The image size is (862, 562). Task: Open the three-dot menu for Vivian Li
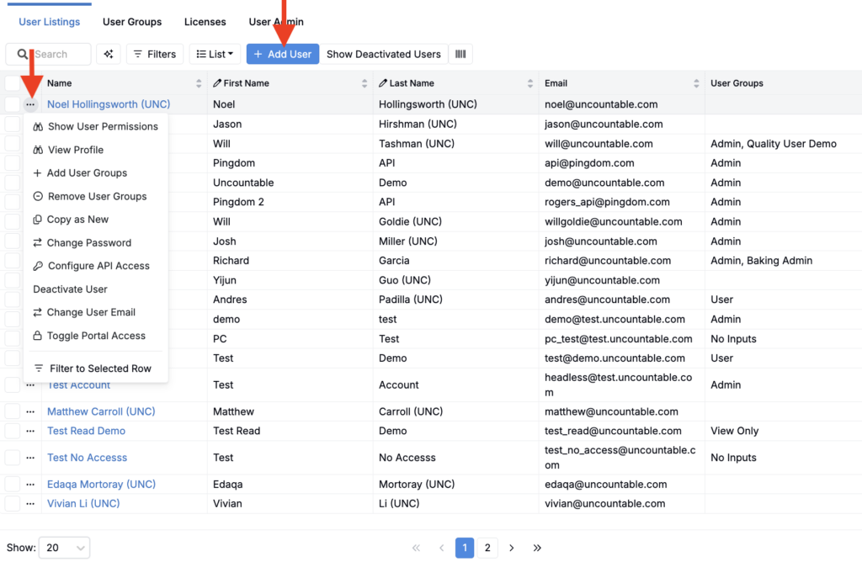[x=30, y=503]
